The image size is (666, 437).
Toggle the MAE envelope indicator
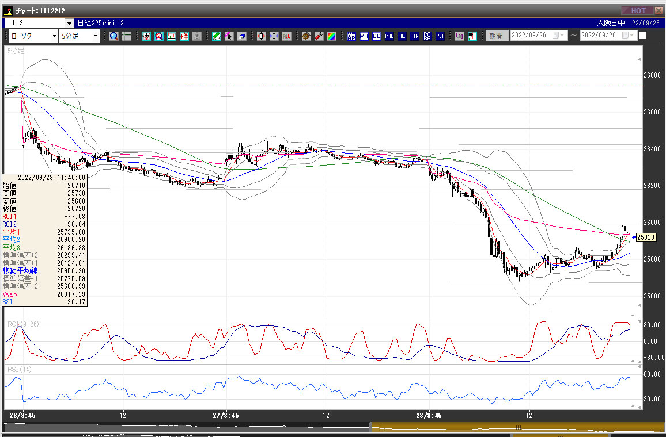[389, 36]
